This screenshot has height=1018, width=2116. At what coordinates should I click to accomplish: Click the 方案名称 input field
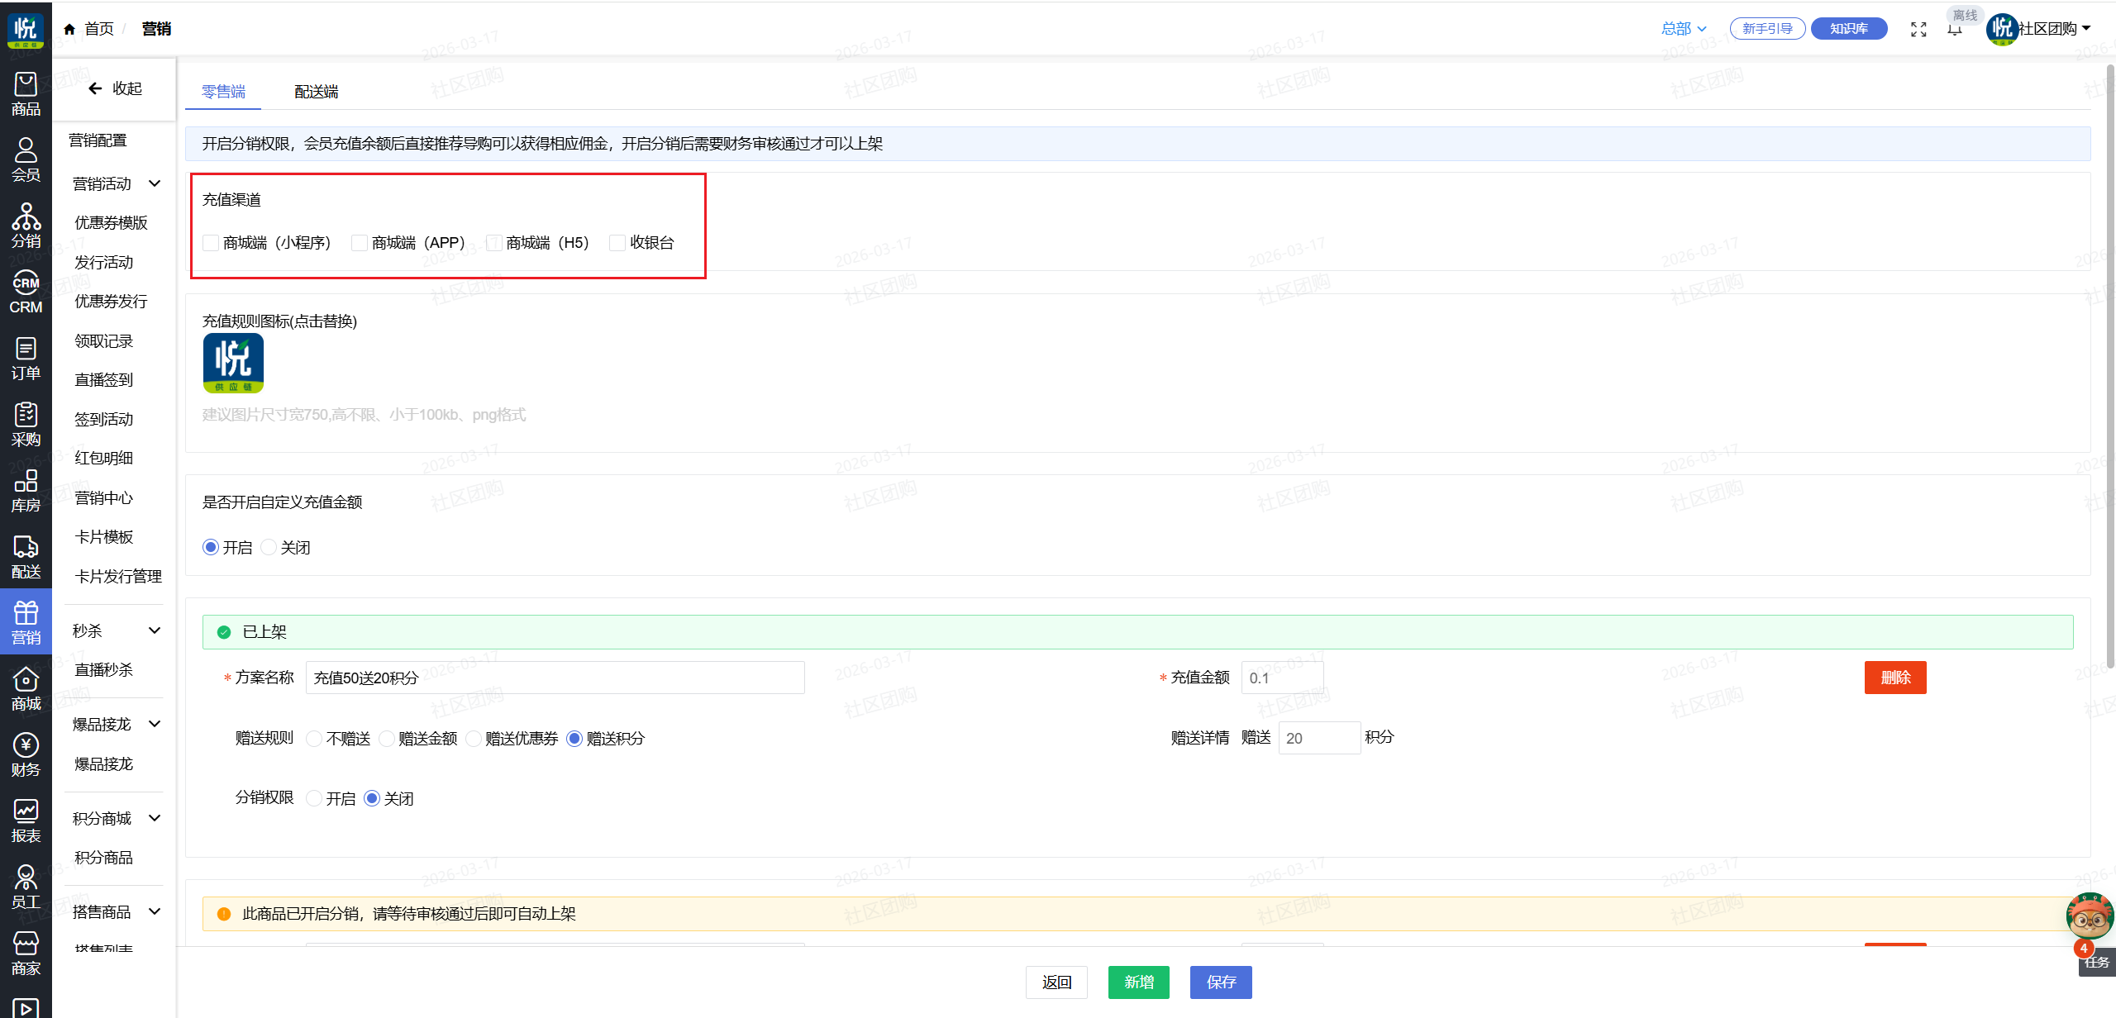pyautogui.click(x=554, y=678)
